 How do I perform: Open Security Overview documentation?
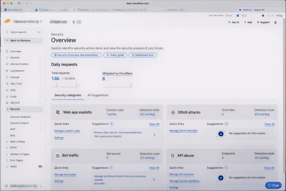tap(76, 55)
